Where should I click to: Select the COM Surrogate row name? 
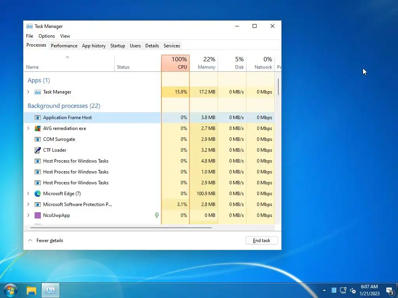59,139
